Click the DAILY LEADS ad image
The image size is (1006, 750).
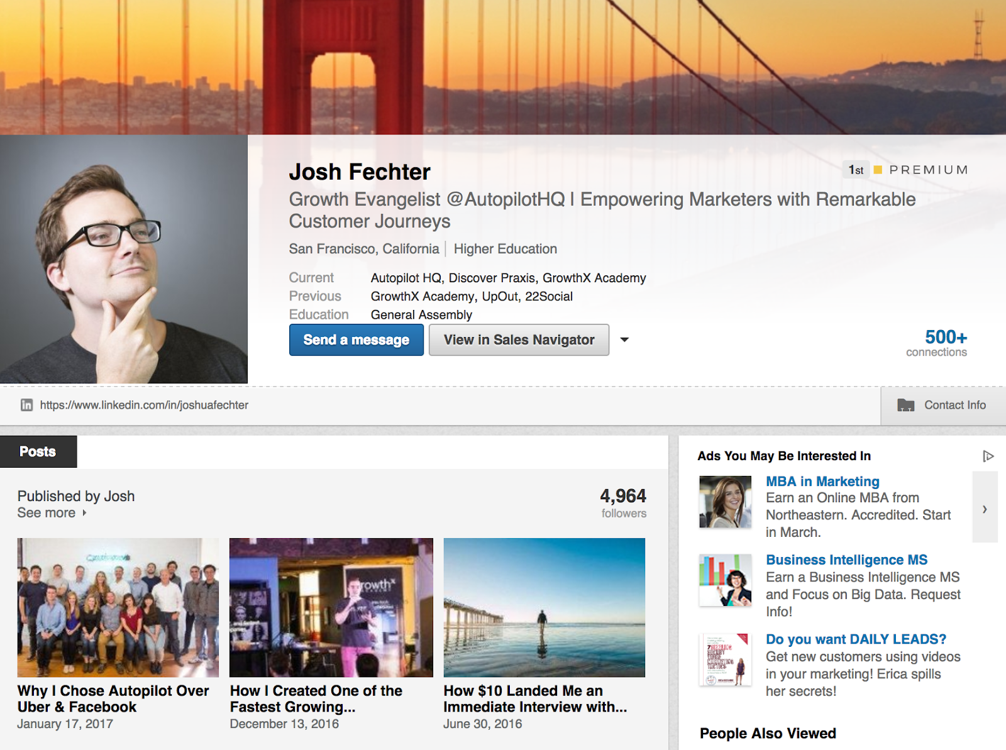726,659
